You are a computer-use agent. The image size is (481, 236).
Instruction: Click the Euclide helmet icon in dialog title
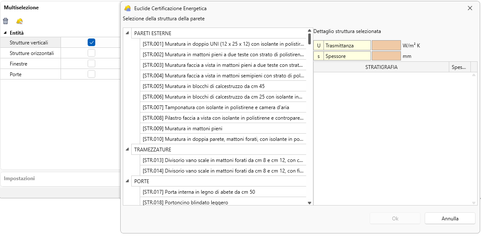(x=127, y=8)
